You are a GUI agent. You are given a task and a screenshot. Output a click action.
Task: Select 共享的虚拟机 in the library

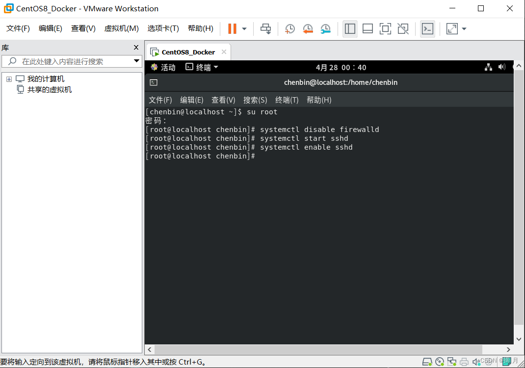(x=49, y=90)
